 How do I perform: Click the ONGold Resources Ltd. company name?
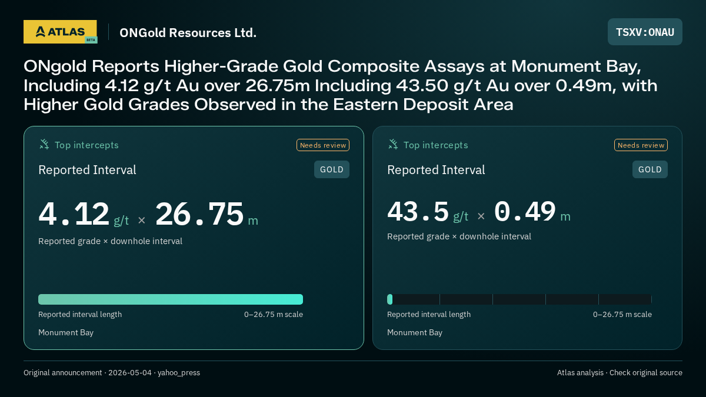tap(188, 32)
